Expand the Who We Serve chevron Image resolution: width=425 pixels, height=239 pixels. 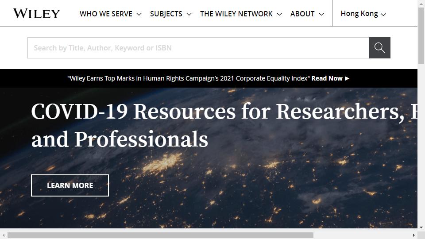(139, 14)
